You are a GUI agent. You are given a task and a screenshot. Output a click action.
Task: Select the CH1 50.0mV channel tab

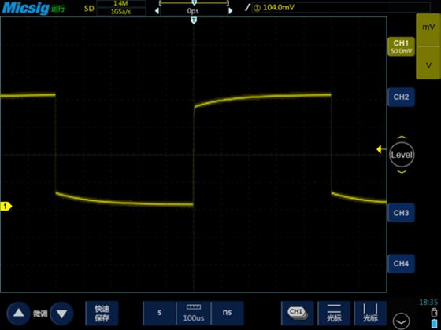pyautogui.click(x=401, y=46)
